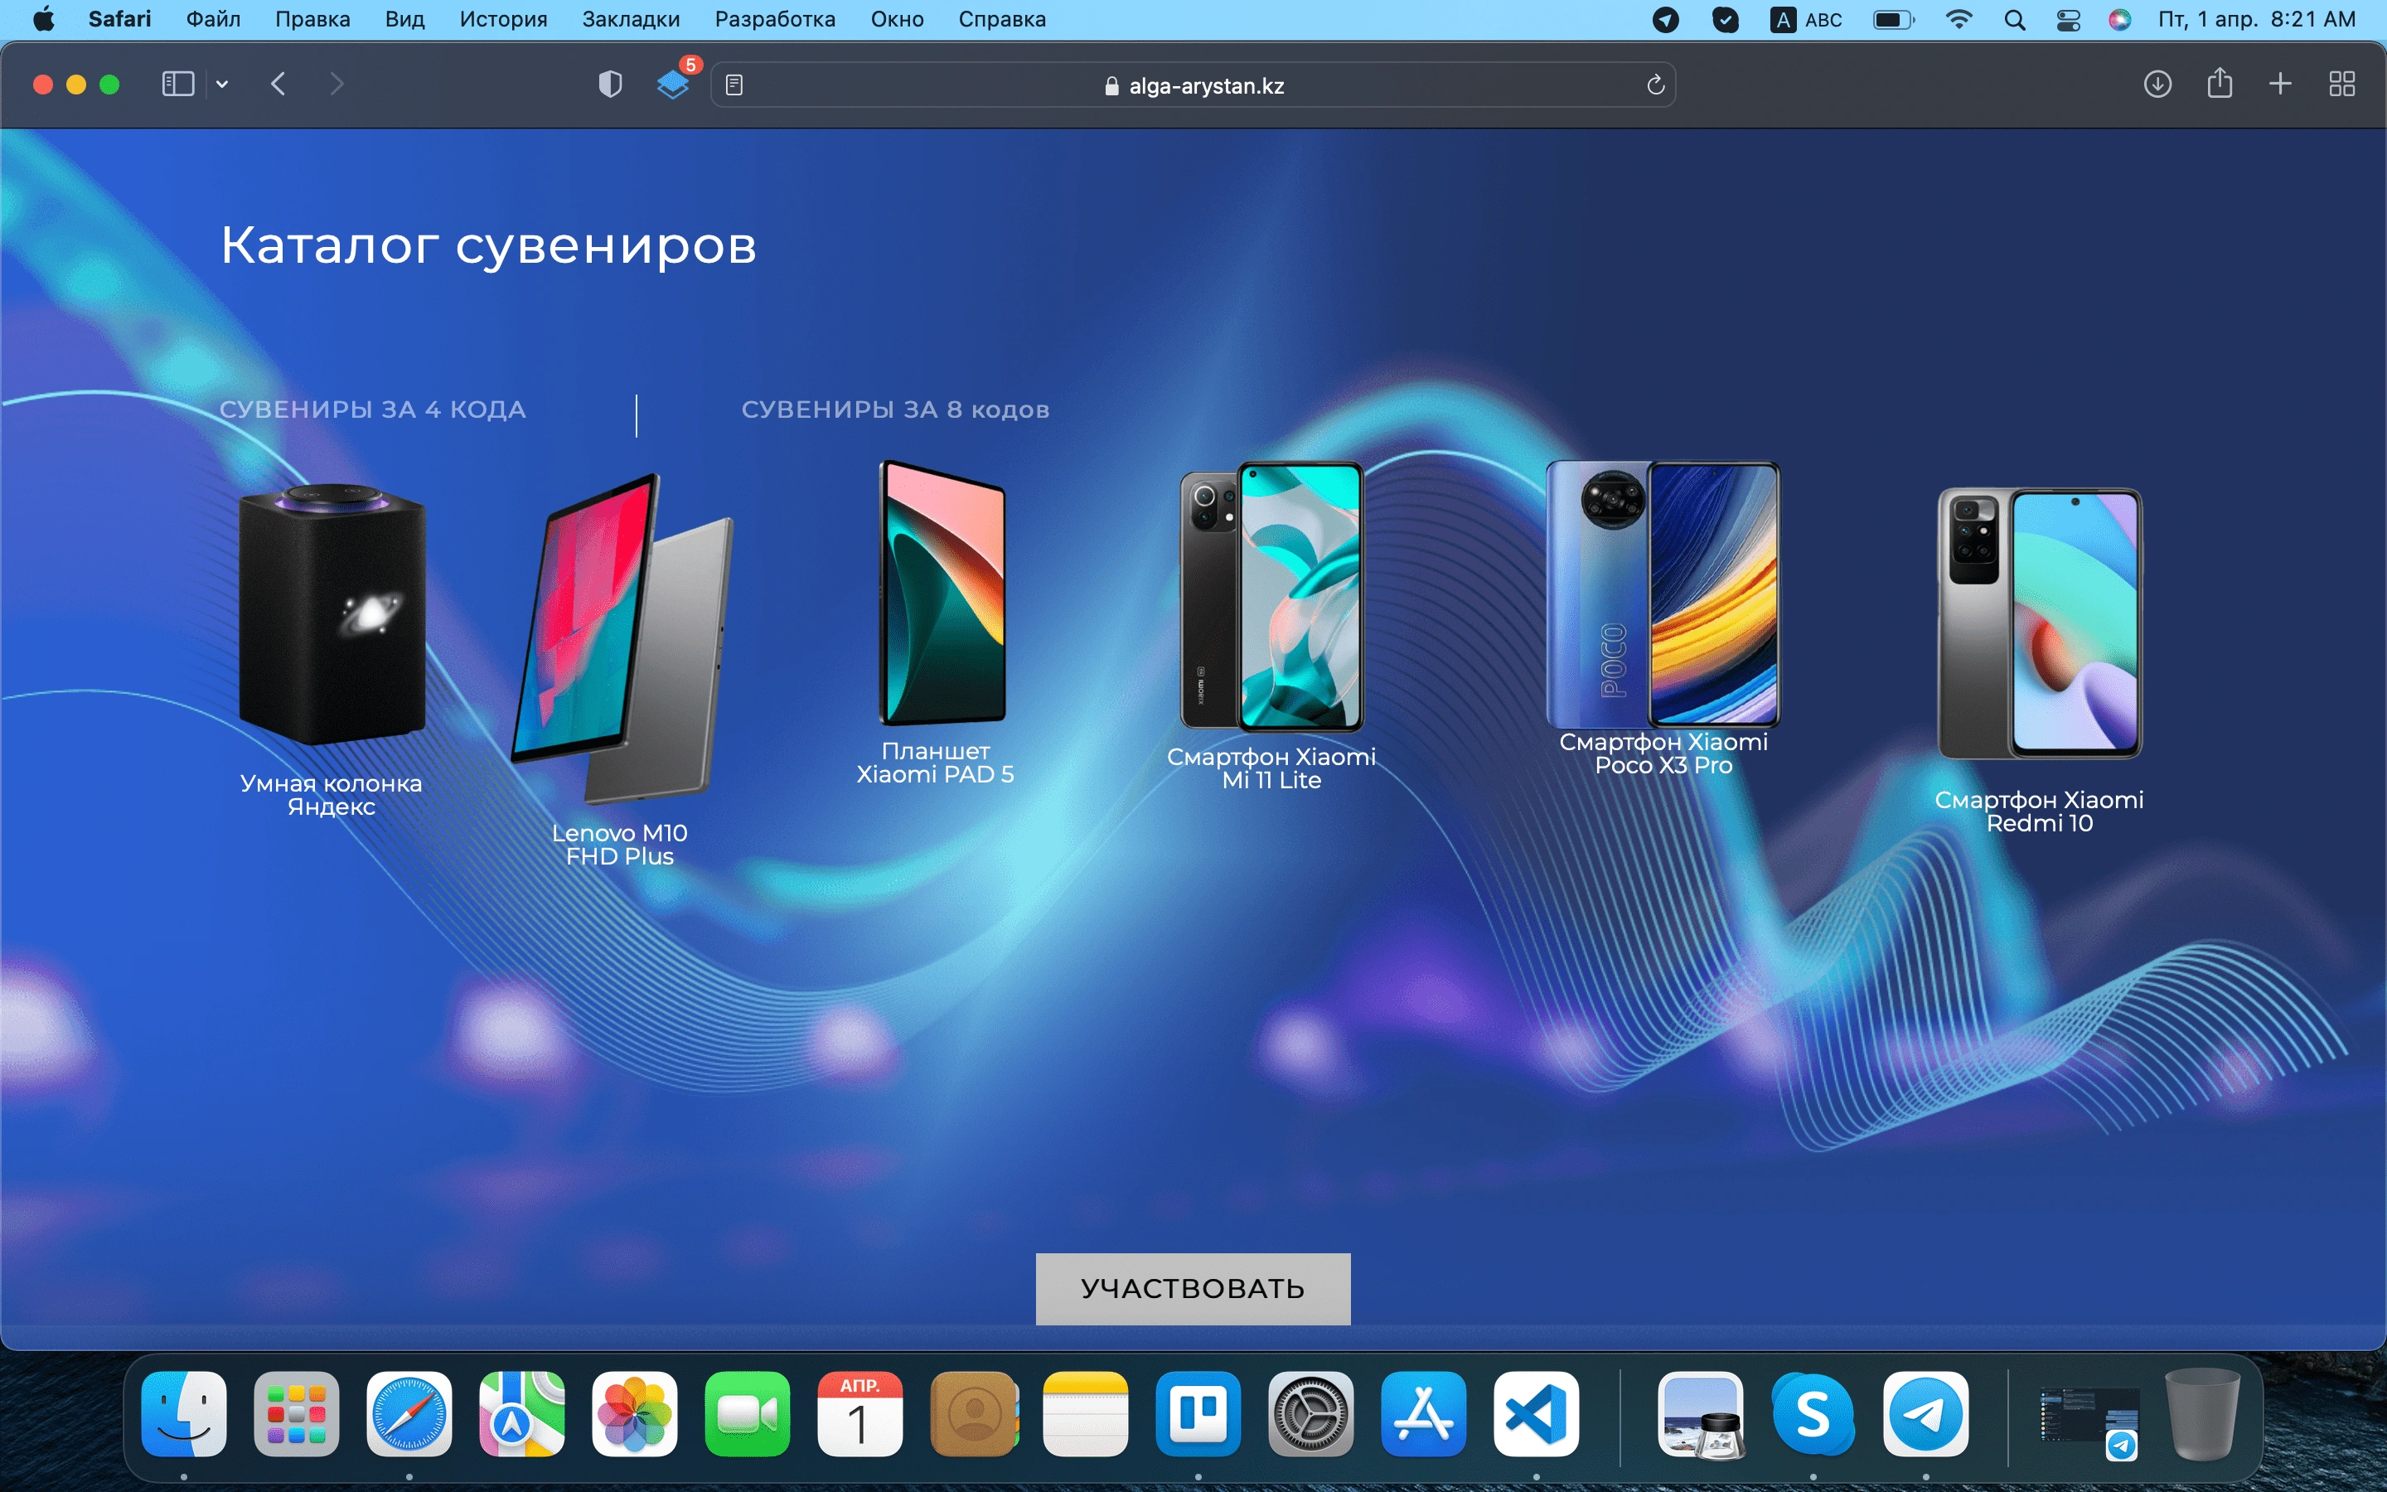Open Spotlight search

[2014, 20]
